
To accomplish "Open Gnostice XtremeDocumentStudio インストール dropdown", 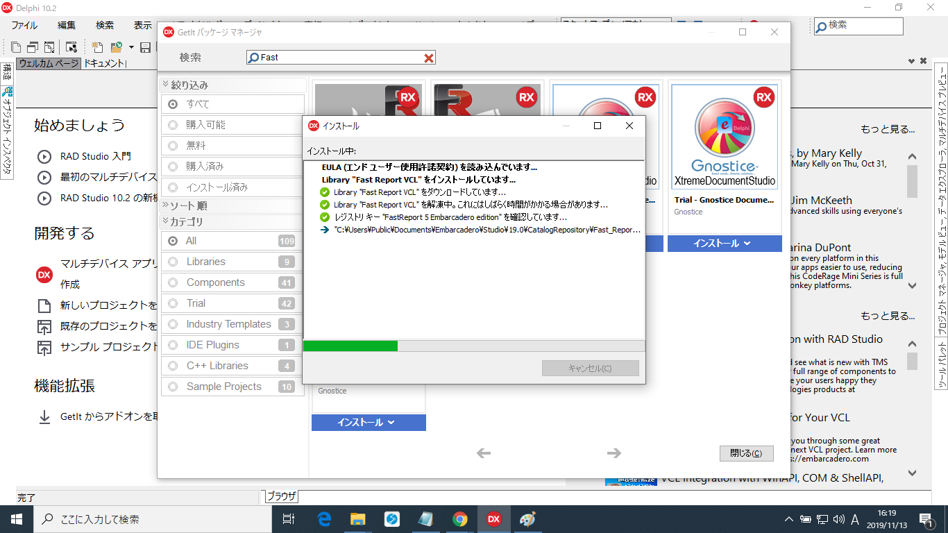I will 725,243.
